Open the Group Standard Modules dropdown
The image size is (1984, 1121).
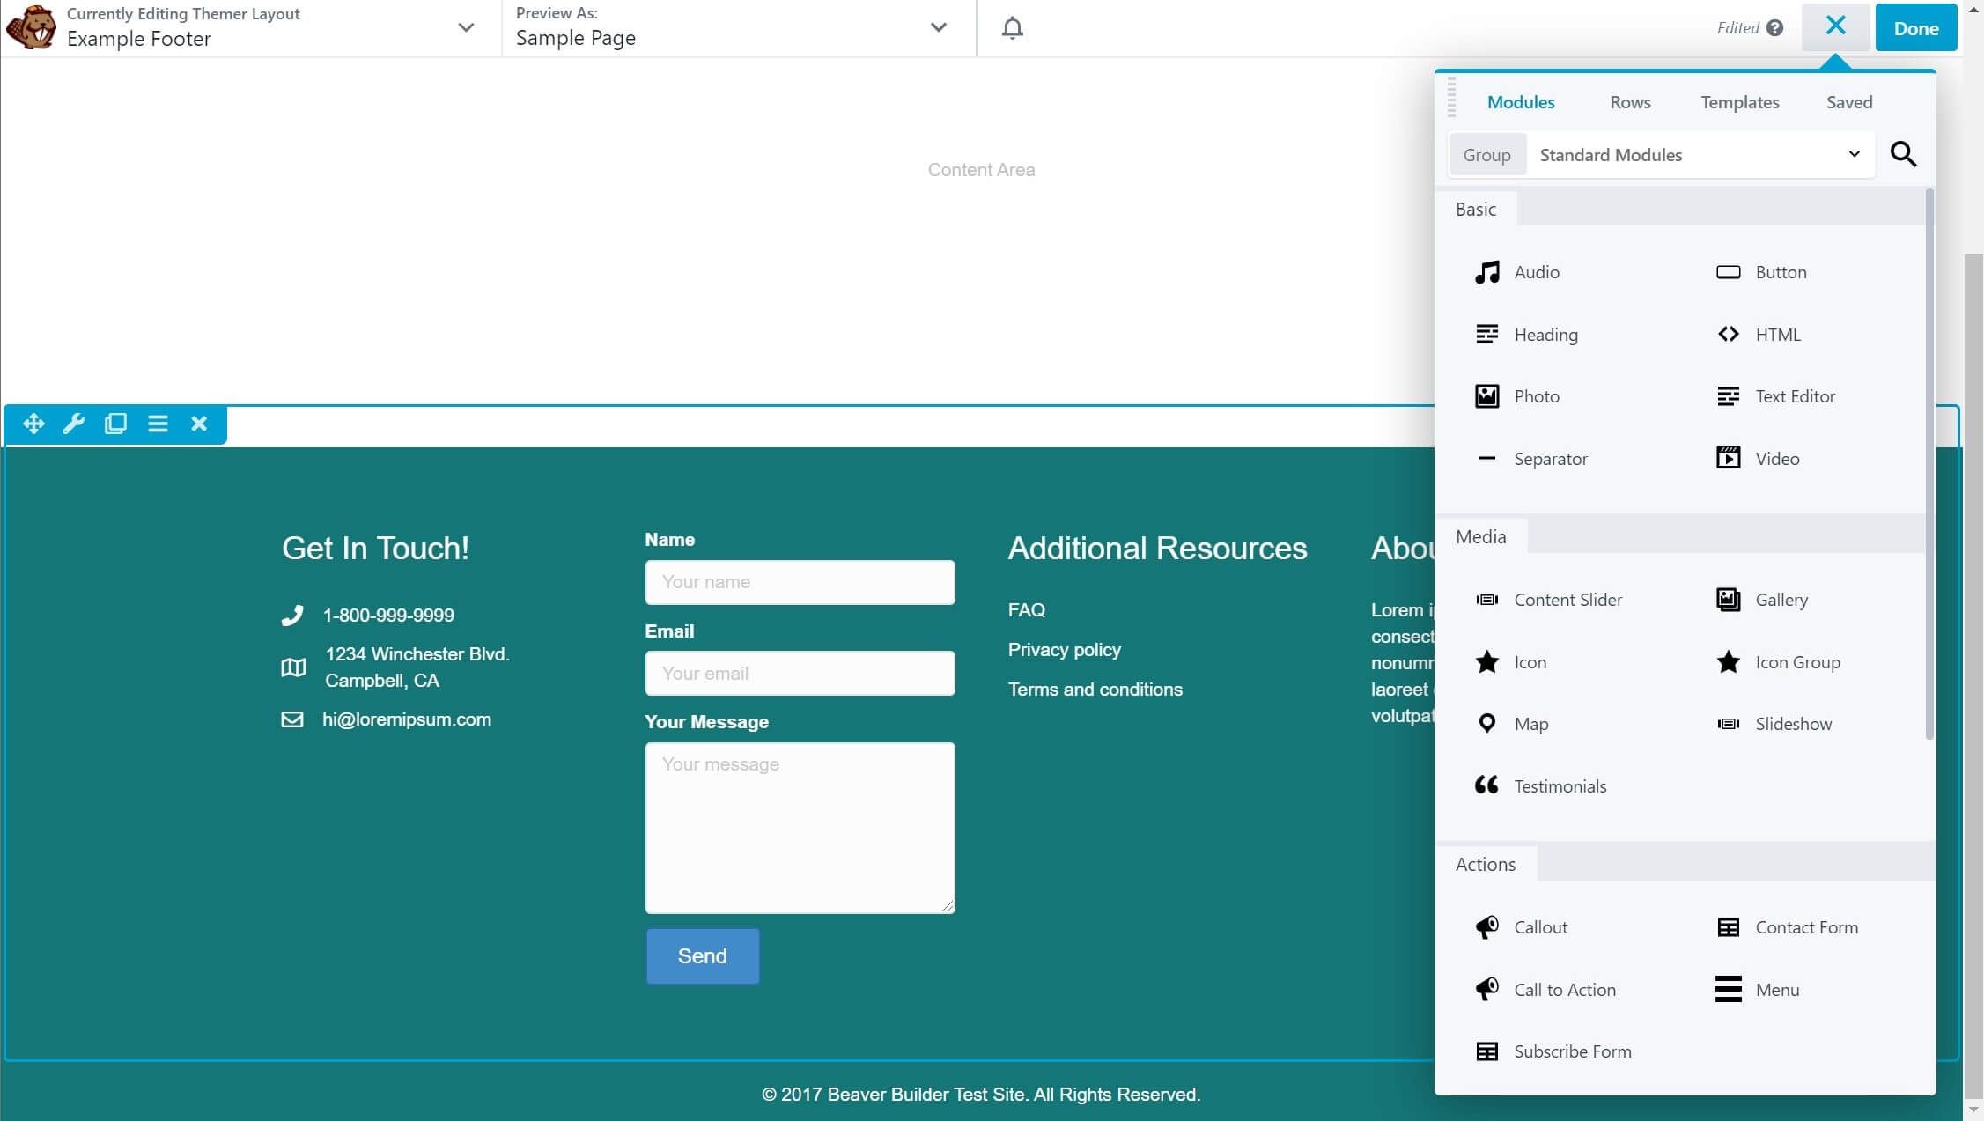coord(1698,154)
